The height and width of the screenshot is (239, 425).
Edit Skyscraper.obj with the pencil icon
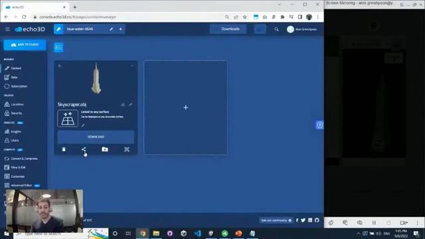131,104
